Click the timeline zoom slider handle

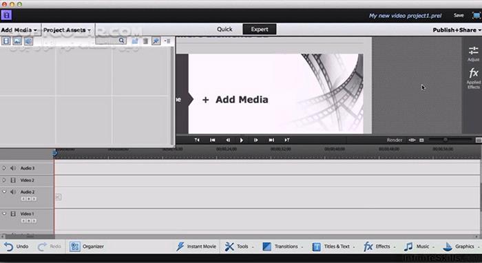pos(445,140)
